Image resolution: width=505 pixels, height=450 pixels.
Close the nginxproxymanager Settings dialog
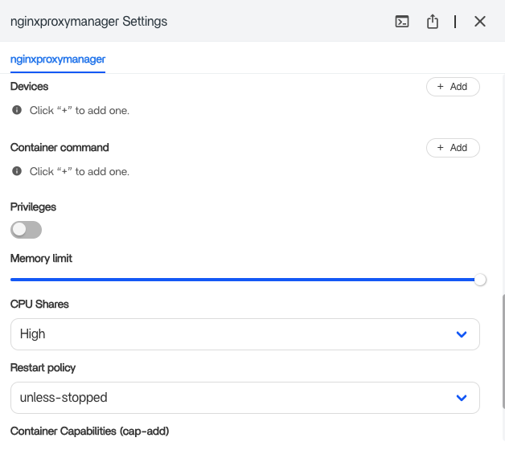(480, 22)
